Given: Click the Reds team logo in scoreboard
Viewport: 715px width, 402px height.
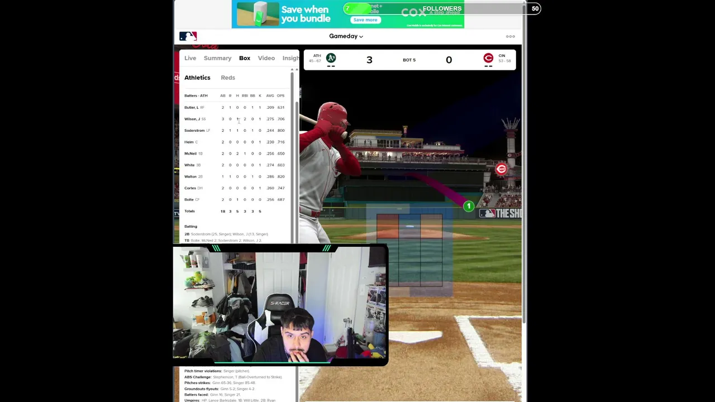Looking at the screenshot, I should 488,58.
